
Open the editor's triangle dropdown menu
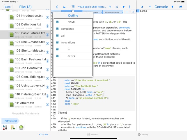124,7
